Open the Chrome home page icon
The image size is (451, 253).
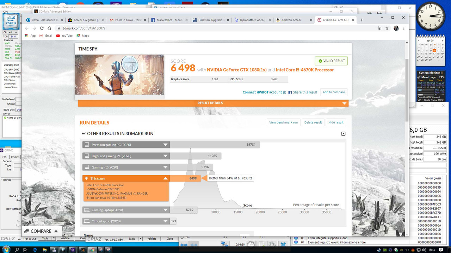(x=49, y=28)
